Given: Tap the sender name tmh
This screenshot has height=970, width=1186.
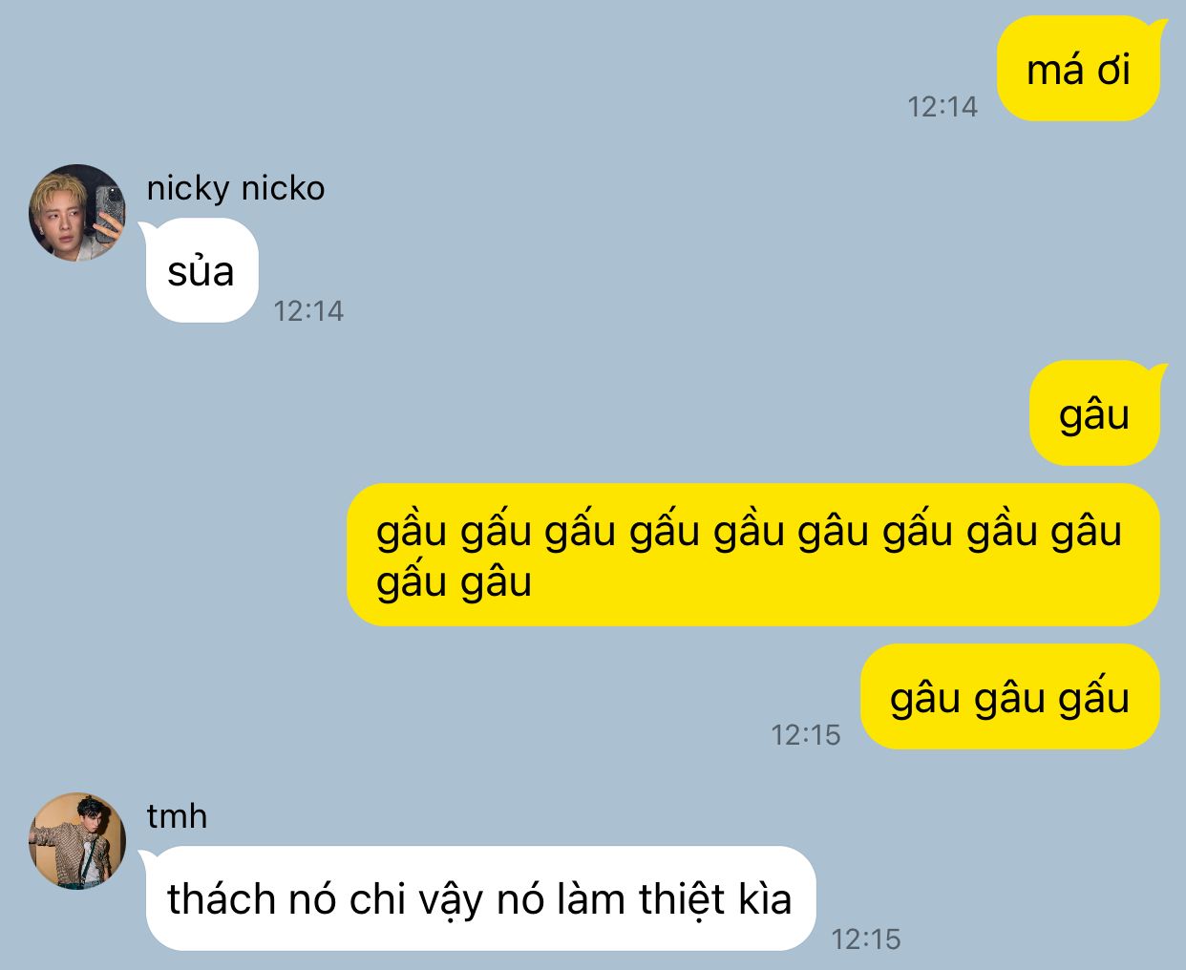Looking at the screenshot, I should (x=177, y=816).
